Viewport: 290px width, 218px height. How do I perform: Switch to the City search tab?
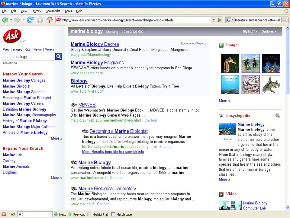[x=28, y=49]
